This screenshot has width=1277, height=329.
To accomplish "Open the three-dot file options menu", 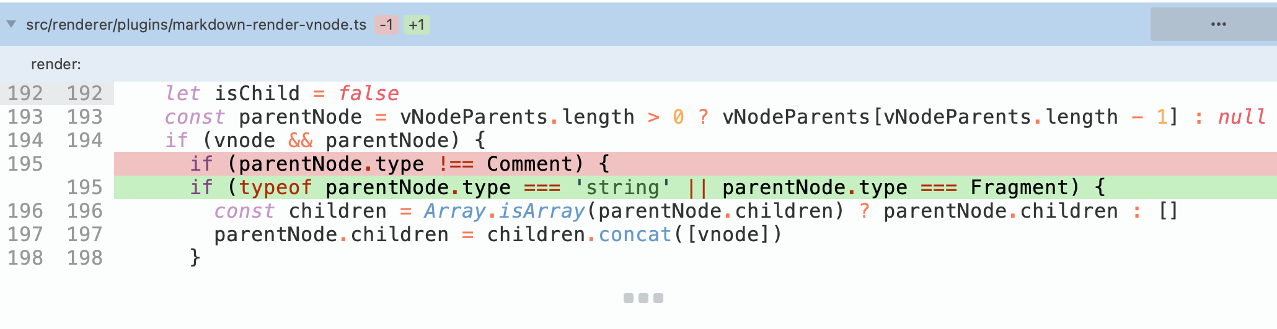I will pyautogui.click(x=1217, y=24).
